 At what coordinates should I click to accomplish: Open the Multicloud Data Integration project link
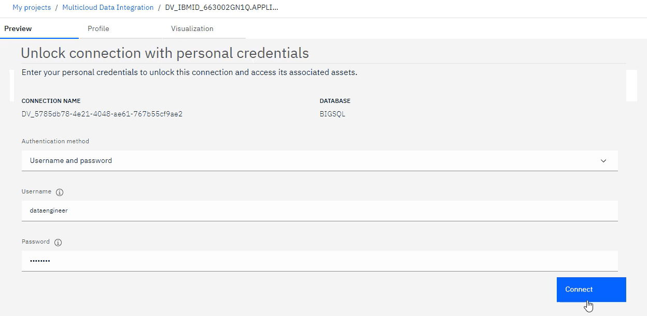click(108, 7)
